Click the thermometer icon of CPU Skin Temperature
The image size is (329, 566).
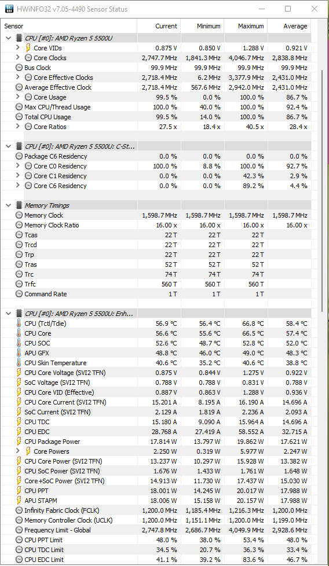click(19, 363)
